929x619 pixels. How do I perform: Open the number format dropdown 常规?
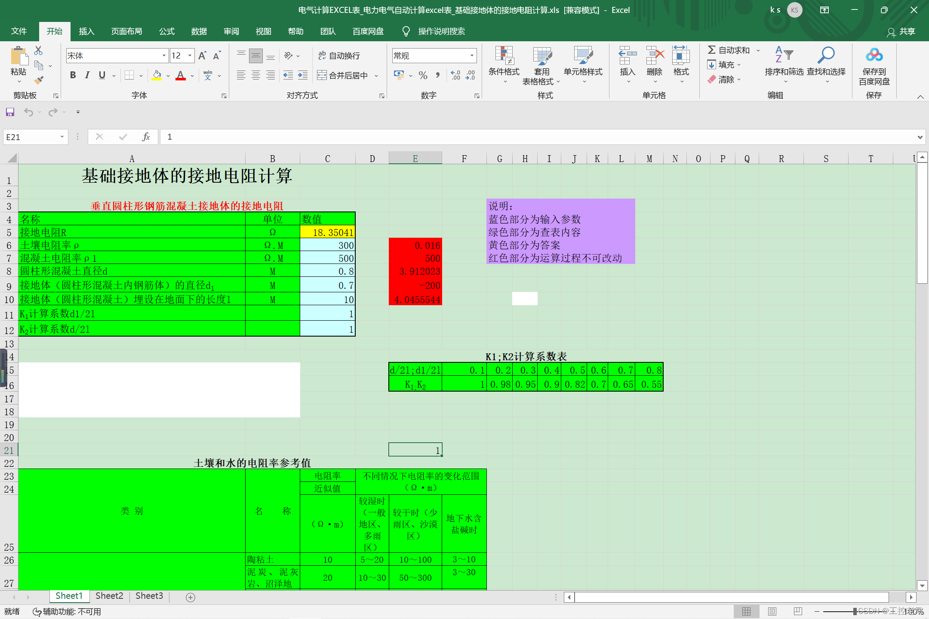click(x=472, y=55)
